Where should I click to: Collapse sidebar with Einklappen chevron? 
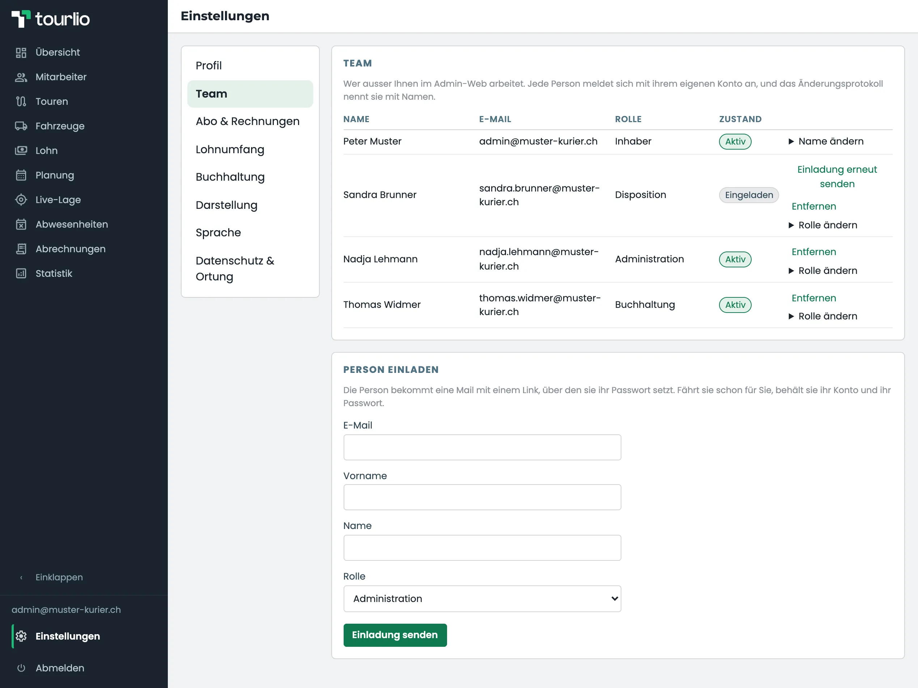pos(21,578)
